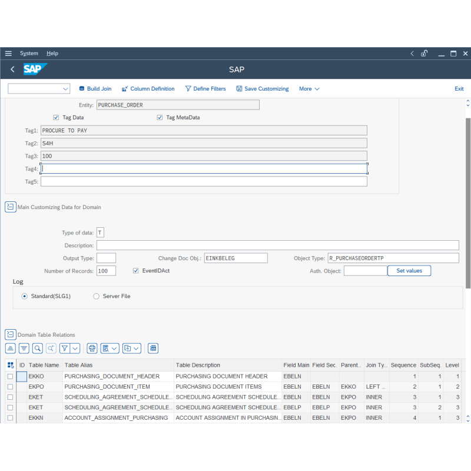Open the Help menu
Viewport: 471px width, 471px height.
coord(52,54)
